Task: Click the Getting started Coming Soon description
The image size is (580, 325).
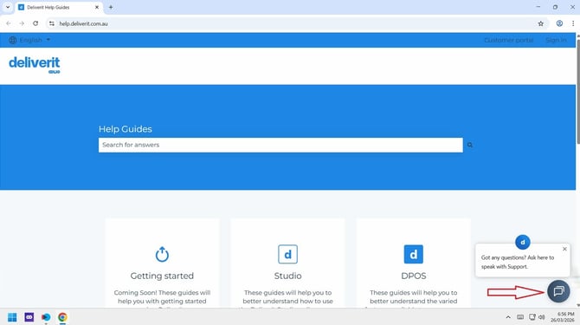Action: pos(162,298)
